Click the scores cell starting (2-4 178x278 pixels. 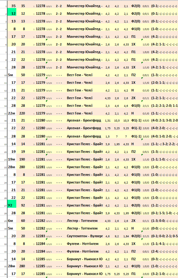[165, 251]
